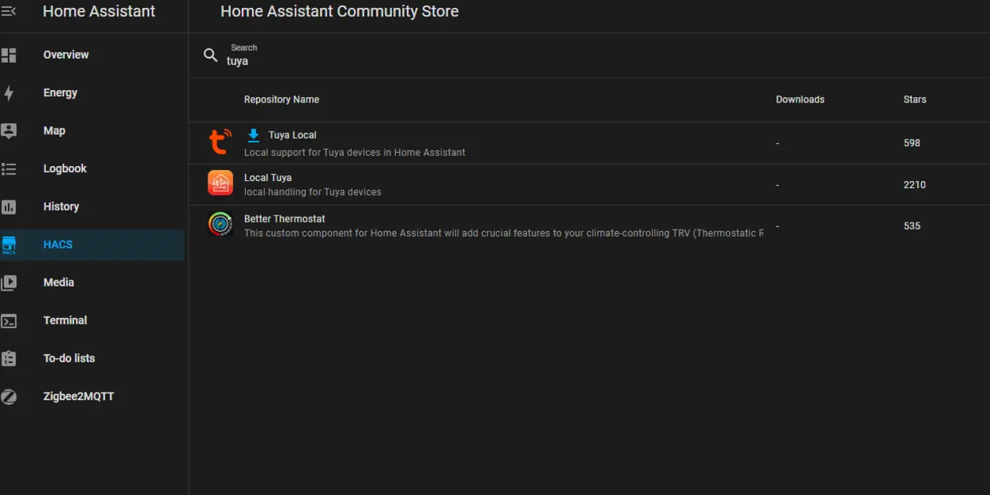Click the blue download icon beside Tuya Local
The height and width of the screenshot is (495, 990).
(254, 135)
